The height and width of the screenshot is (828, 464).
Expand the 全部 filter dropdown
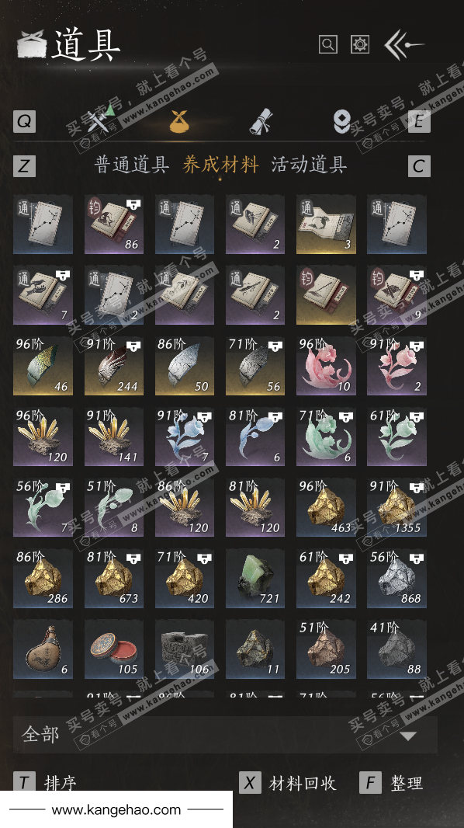(x=225, y=735)
